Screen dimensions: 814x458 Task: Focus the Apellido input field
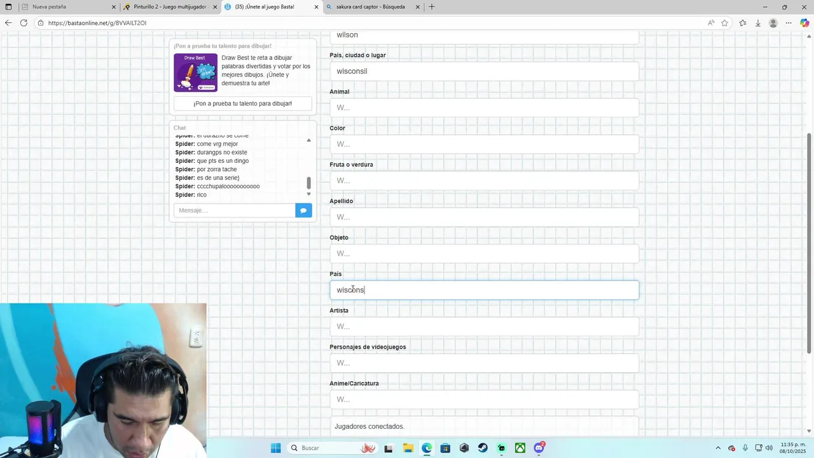[x=485, y=217]
